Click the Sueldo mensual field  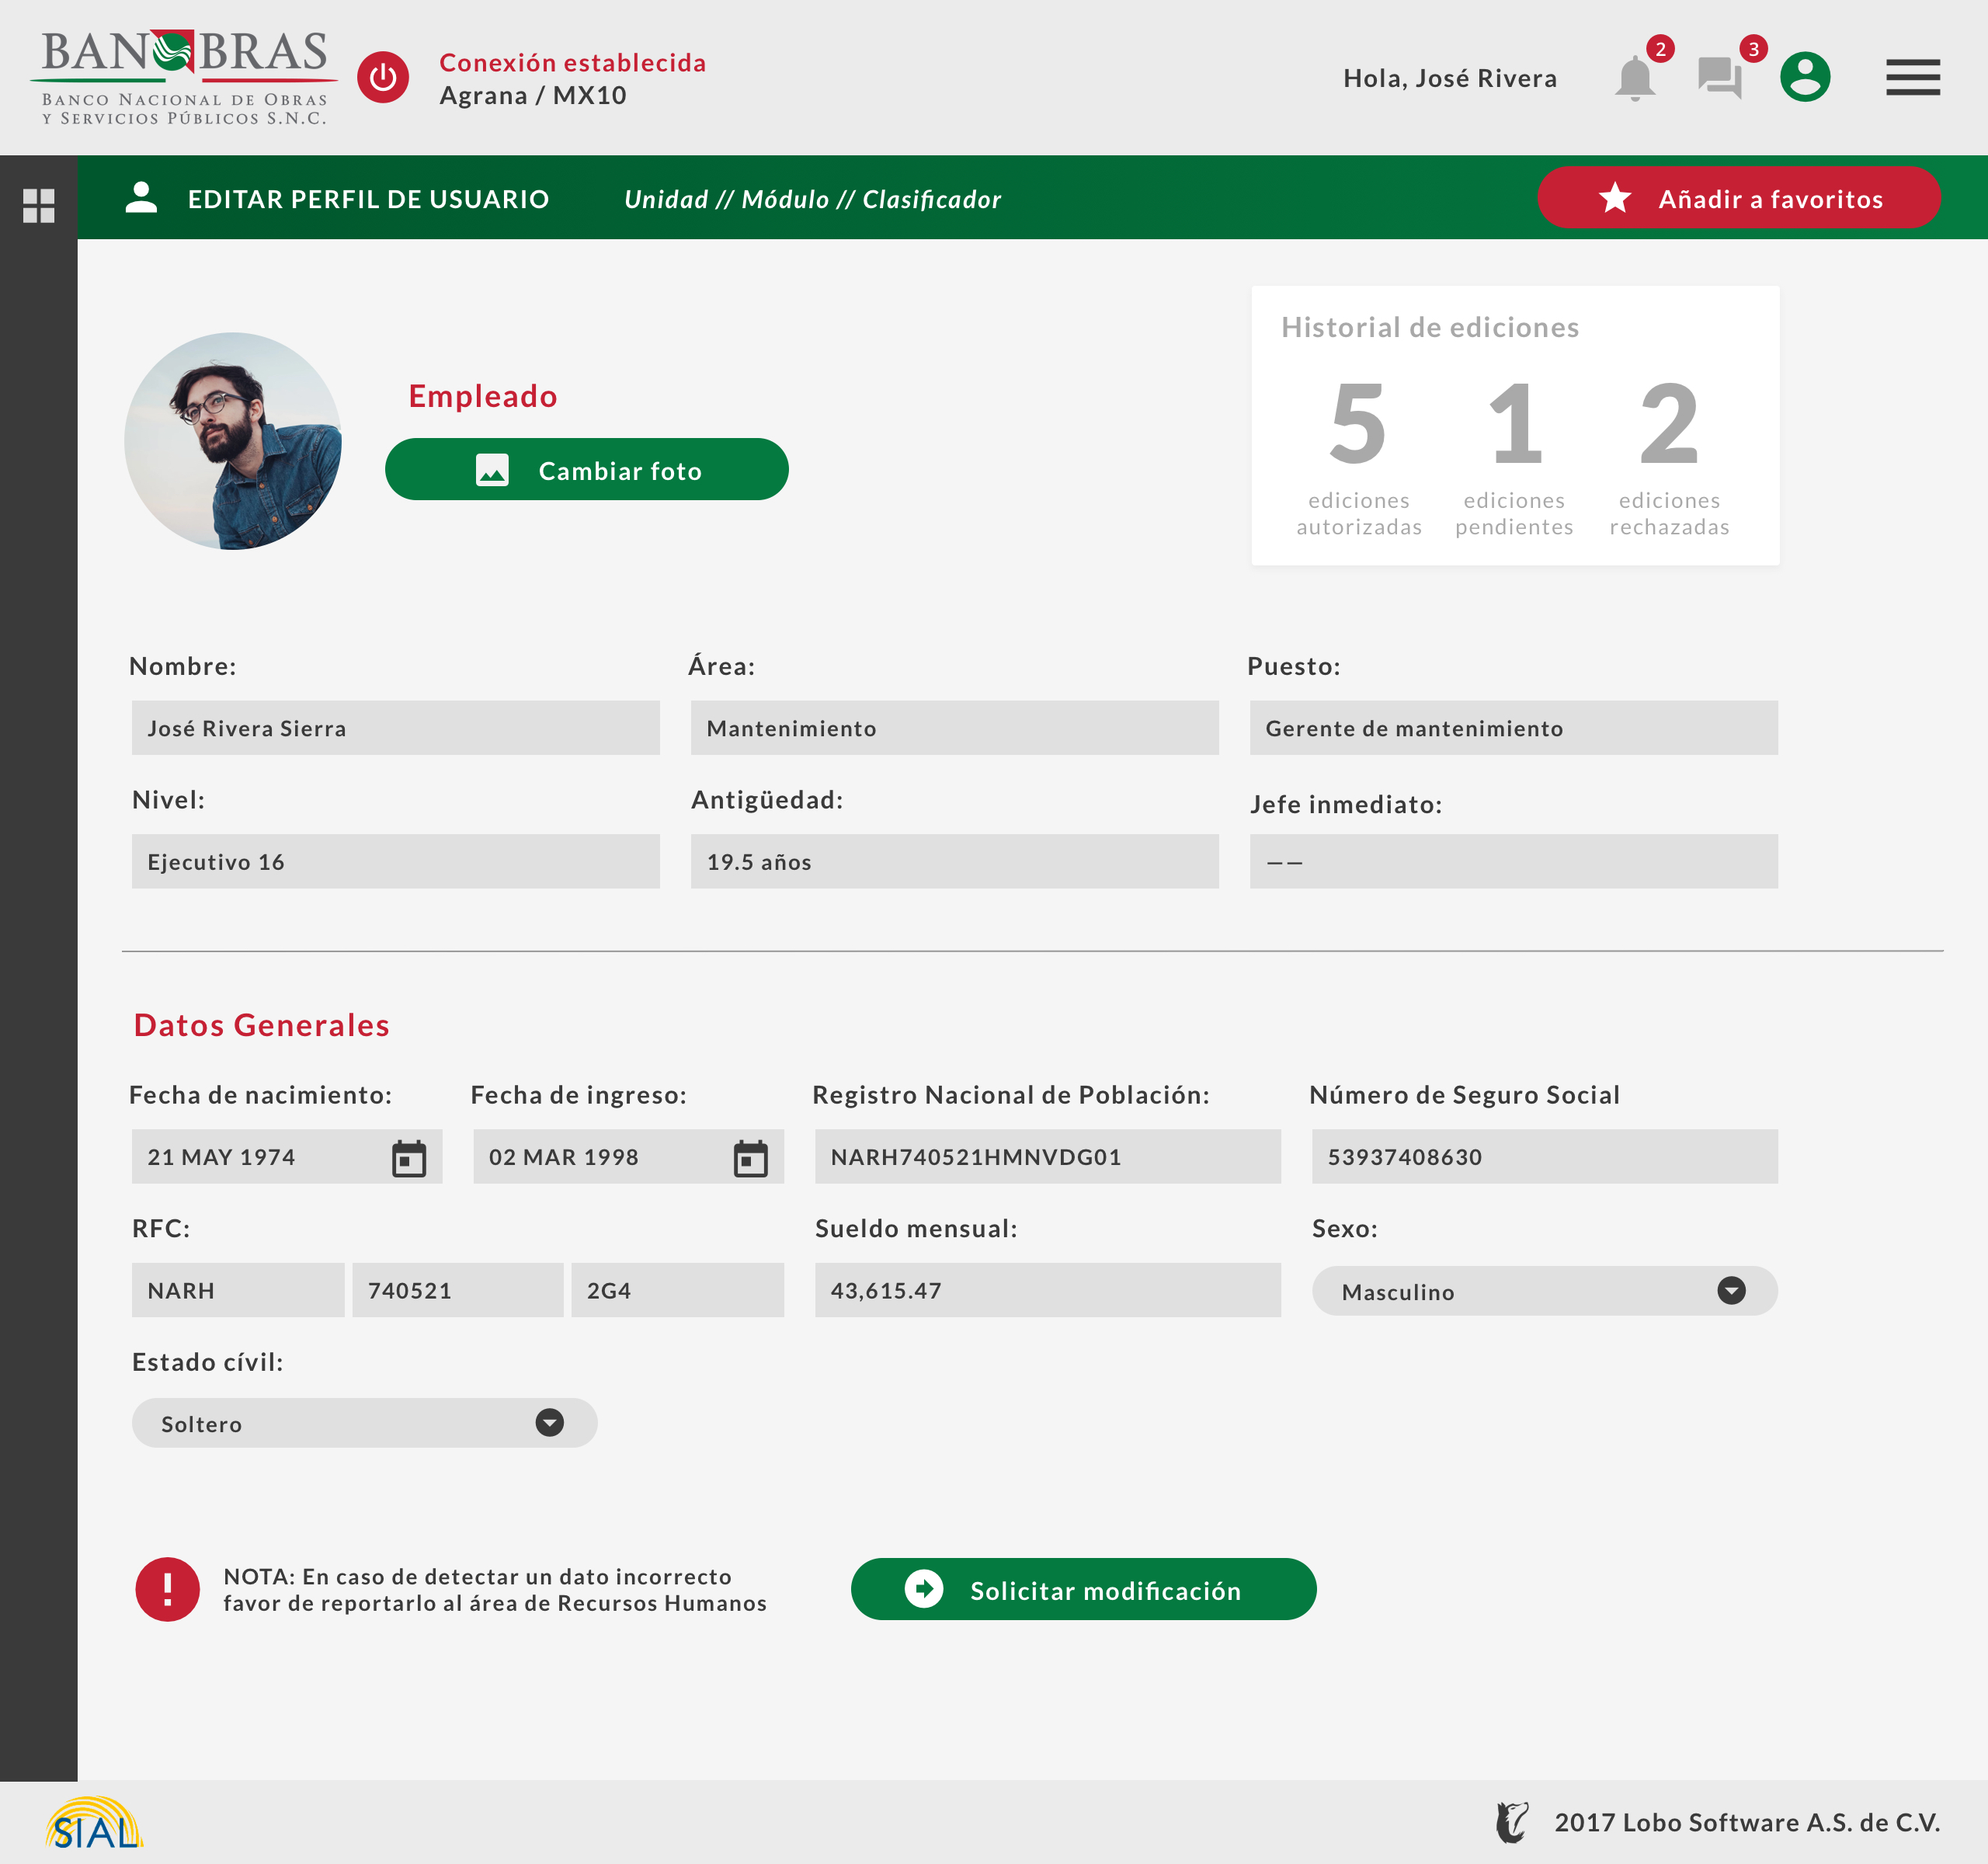(x=1047, y=1291)
